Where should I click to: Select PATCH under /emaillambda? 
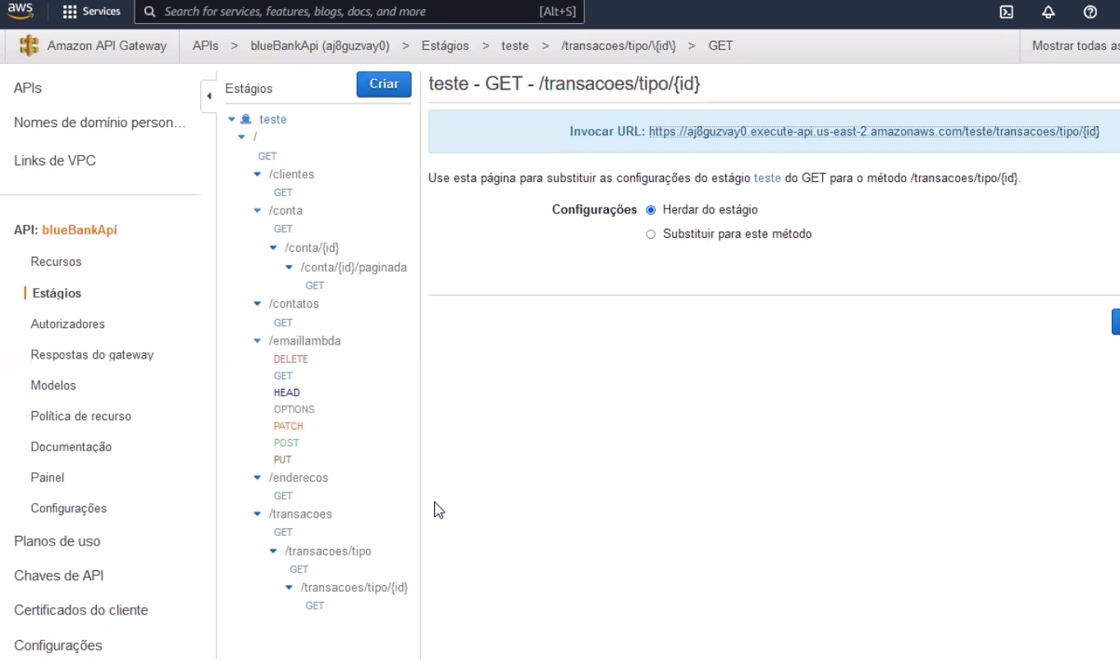coord(289,427)
